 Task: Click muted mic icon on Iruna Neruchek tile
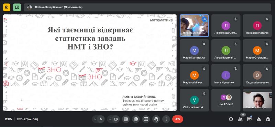coord(235,69)
